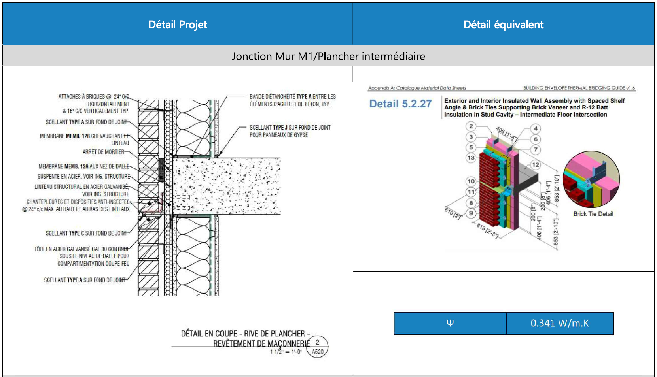Select callout circle number 11
Image resolution: width=657 pixels, height=377 pixels.
[471, 192]
